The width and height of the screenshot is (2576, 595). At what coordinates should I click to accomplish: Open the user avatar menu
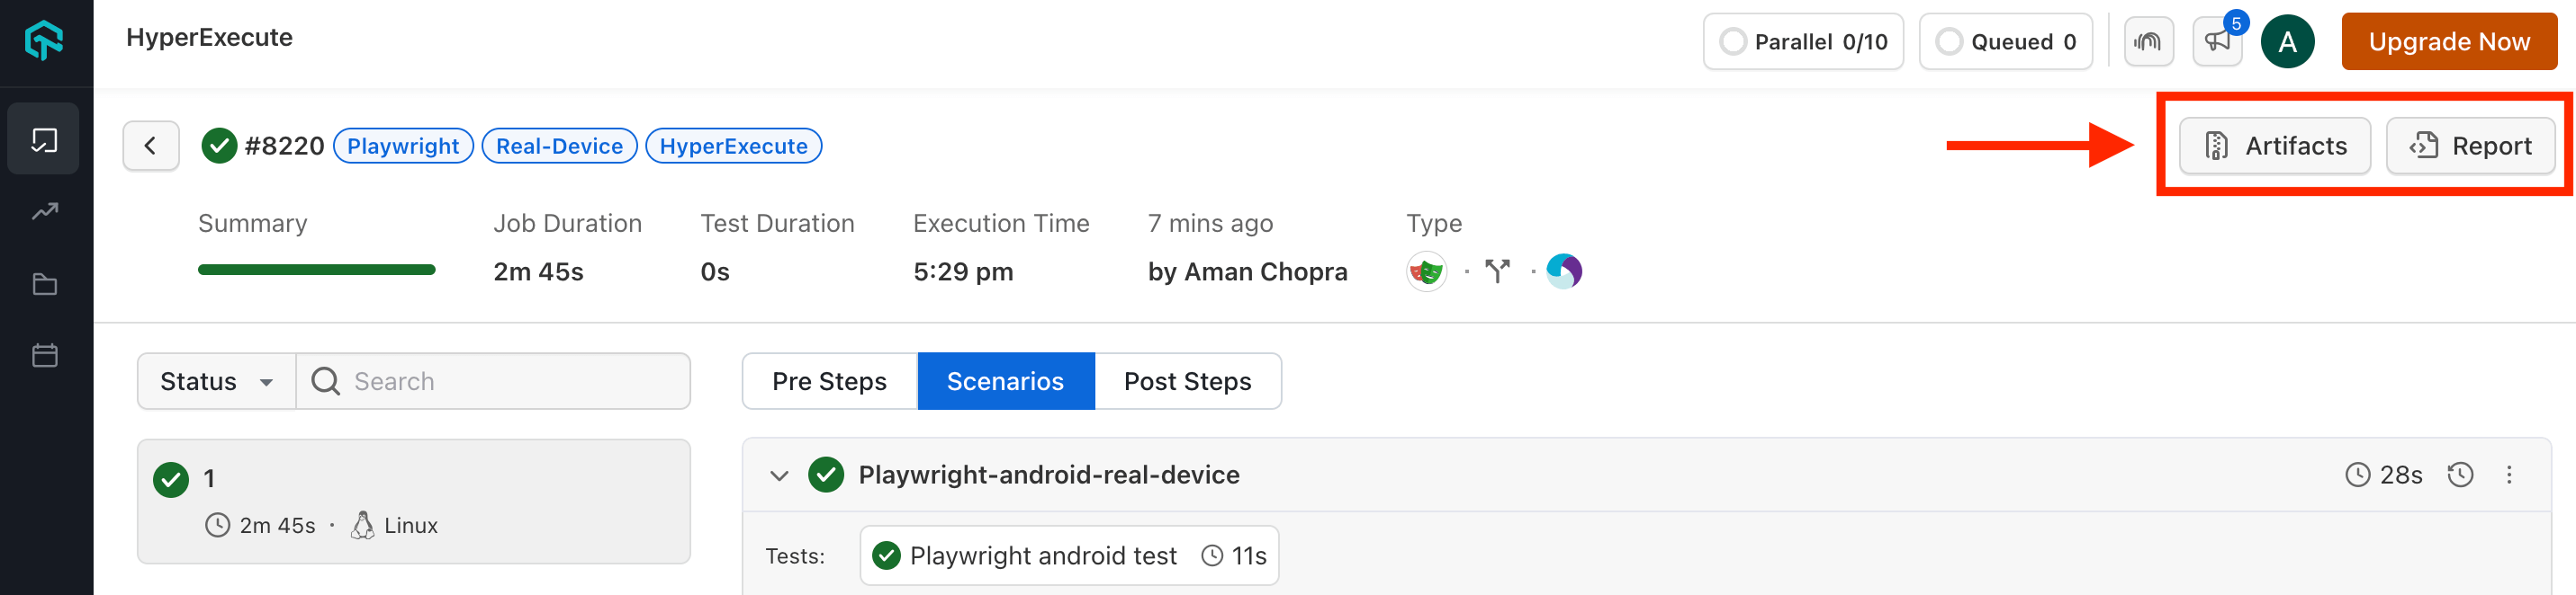click(2287, 42)
